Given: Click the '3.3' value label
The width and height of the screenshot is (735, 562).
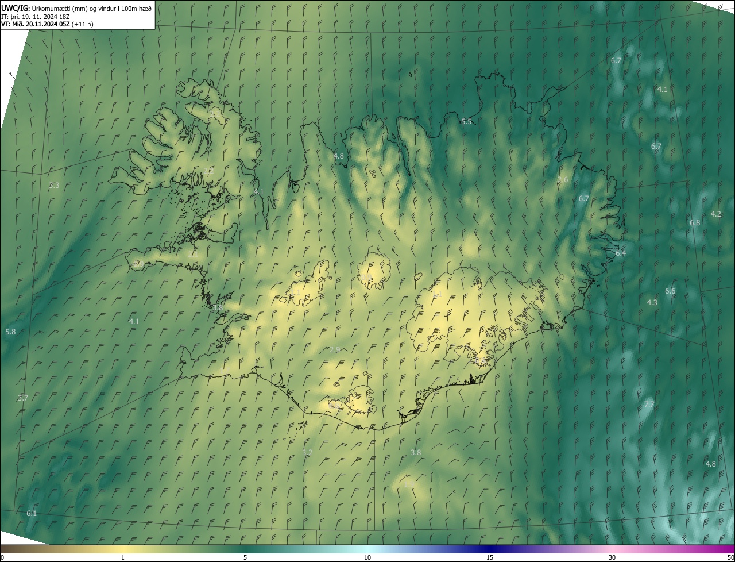Looking at the screenshot, I should 54,186.
